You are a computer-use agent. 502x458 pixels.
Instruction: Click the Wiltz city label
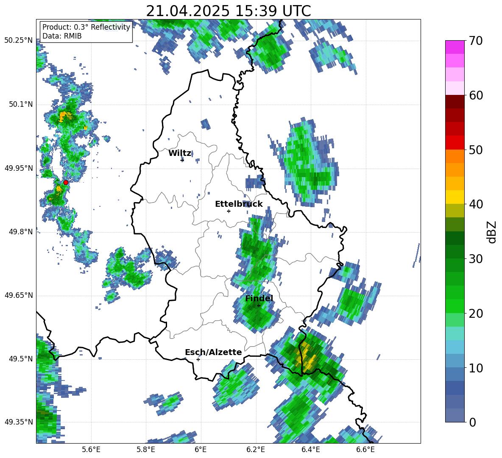[180, 153]
